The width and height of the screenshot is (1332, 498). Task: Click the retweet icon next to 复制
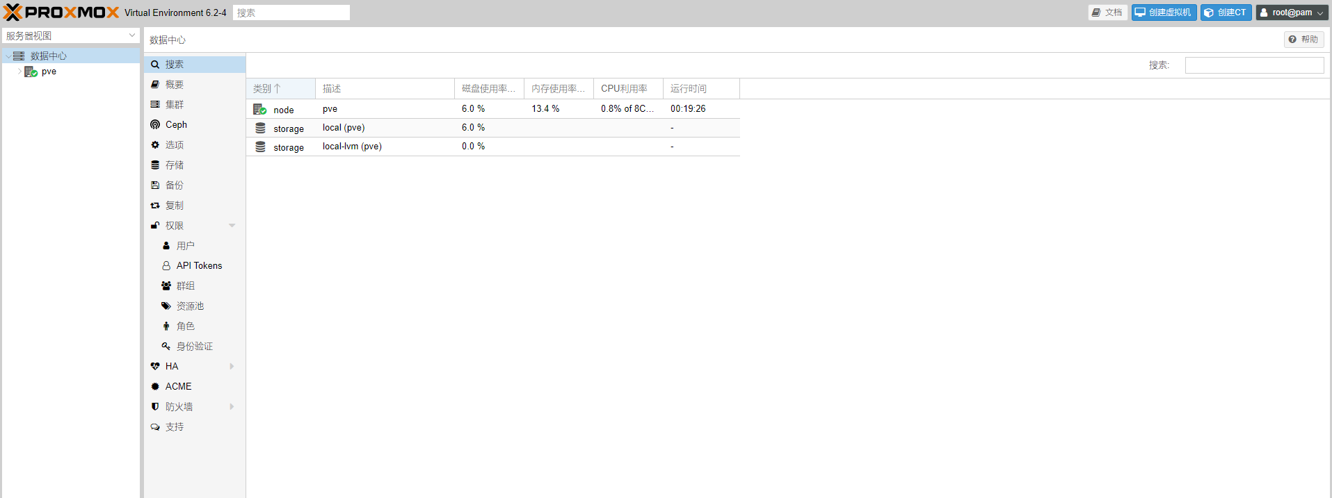click(155, 206)
